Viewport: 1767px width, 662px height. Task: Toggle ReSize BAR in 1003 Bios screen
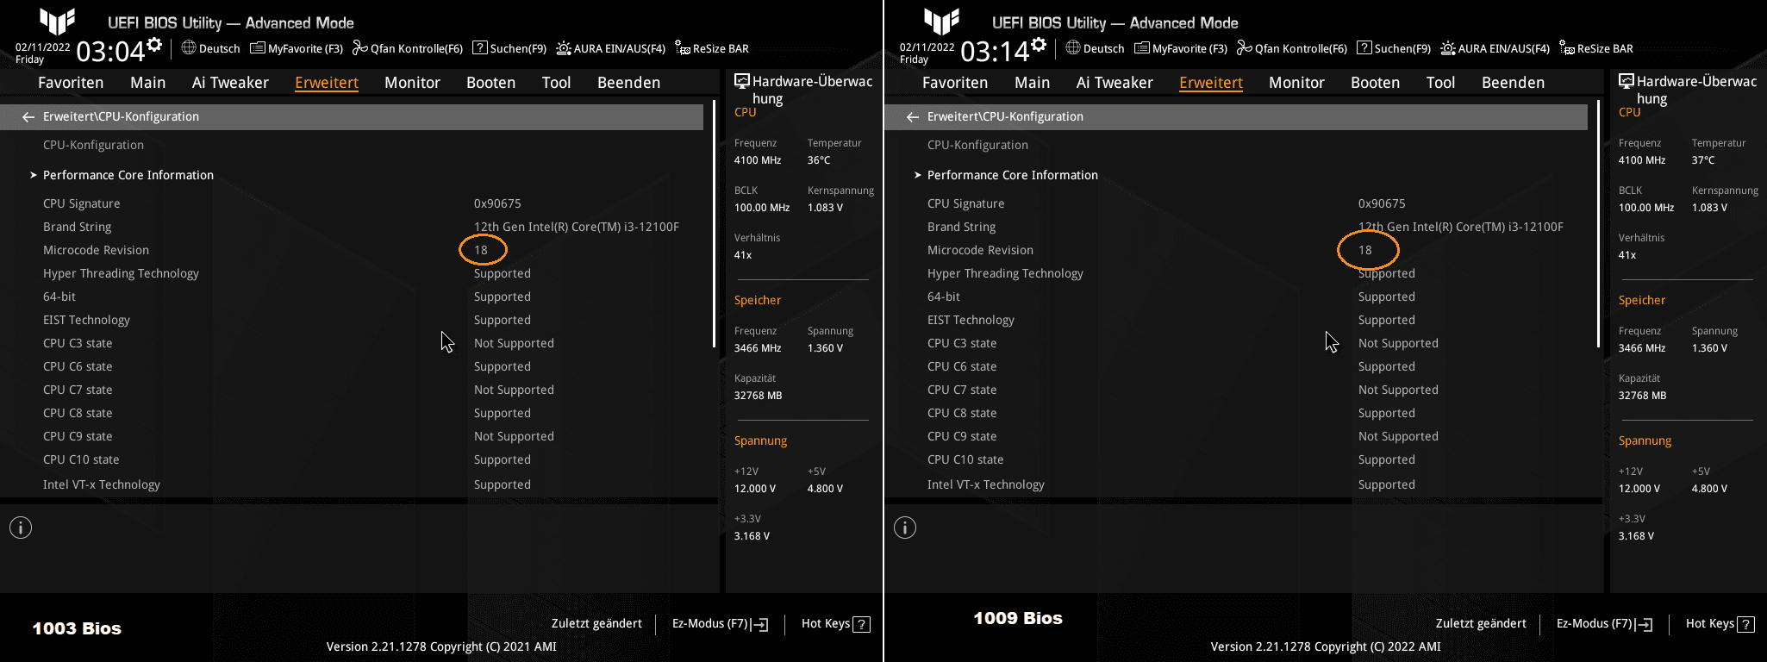[x=712, y=48]
